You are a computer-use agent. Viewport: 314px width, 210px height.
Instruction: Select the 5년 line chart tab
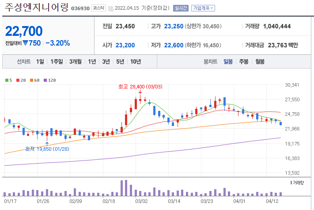[x=120, y=61]
